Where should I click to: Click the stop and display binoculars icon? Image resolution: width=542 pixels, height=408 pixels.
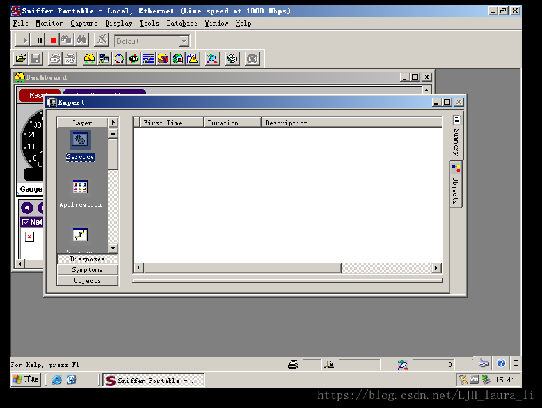tap(67, 40)
